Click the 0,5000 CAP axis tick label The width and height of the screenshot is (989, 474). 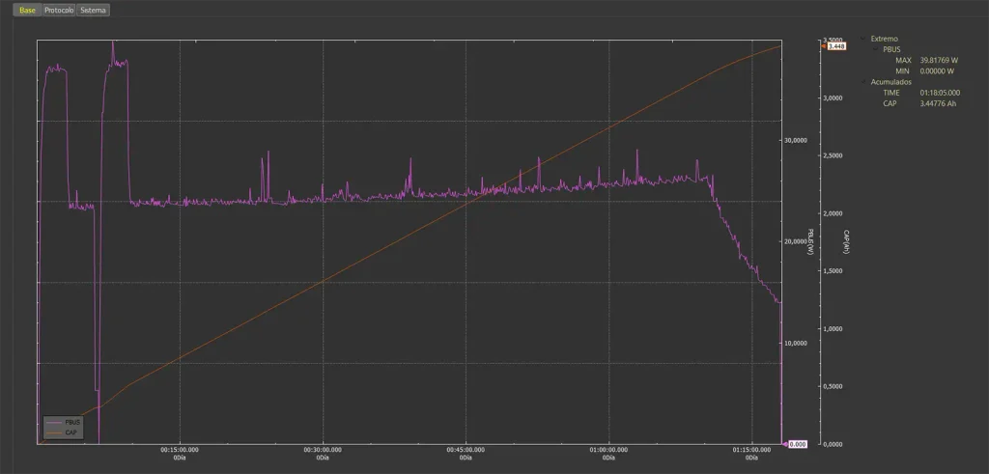click(x=832, y=386)
